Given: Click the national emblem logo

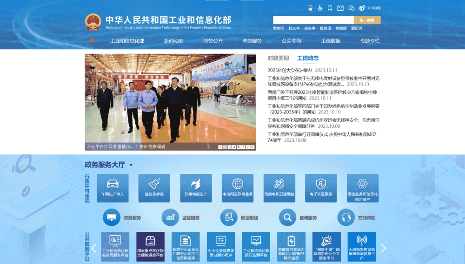Looking at the screenshot, I should [x=93, y=22].
